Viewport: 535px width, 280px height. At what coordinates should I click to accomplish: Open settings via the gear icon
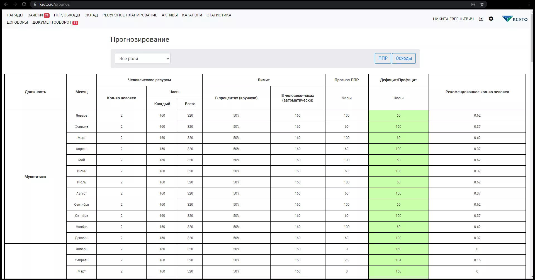pos(491,19)
